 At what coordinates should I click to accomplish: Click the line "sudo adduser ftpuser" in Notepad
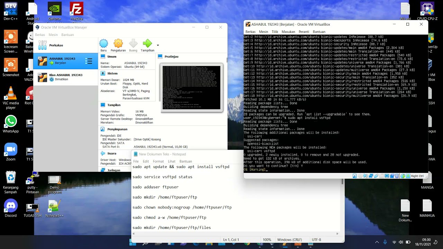(x=155, y=187)
